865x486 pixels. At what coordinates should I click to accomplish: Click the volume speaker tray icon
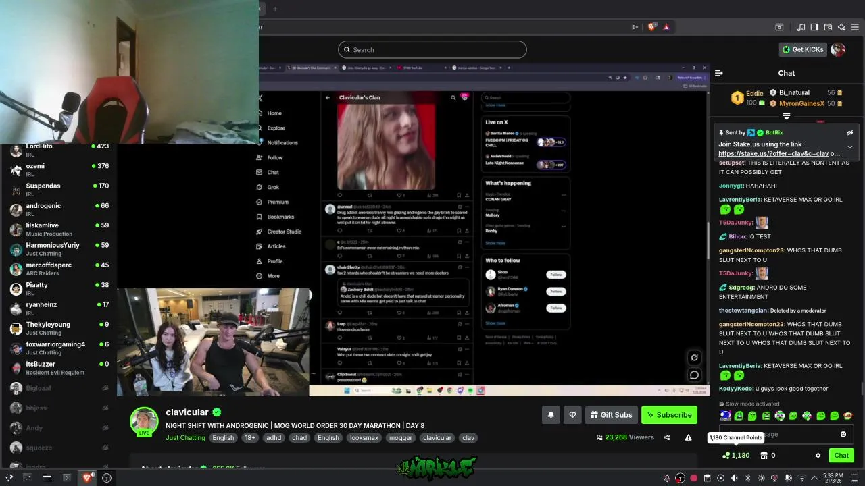pyautogui.click(x=734, y=478)
